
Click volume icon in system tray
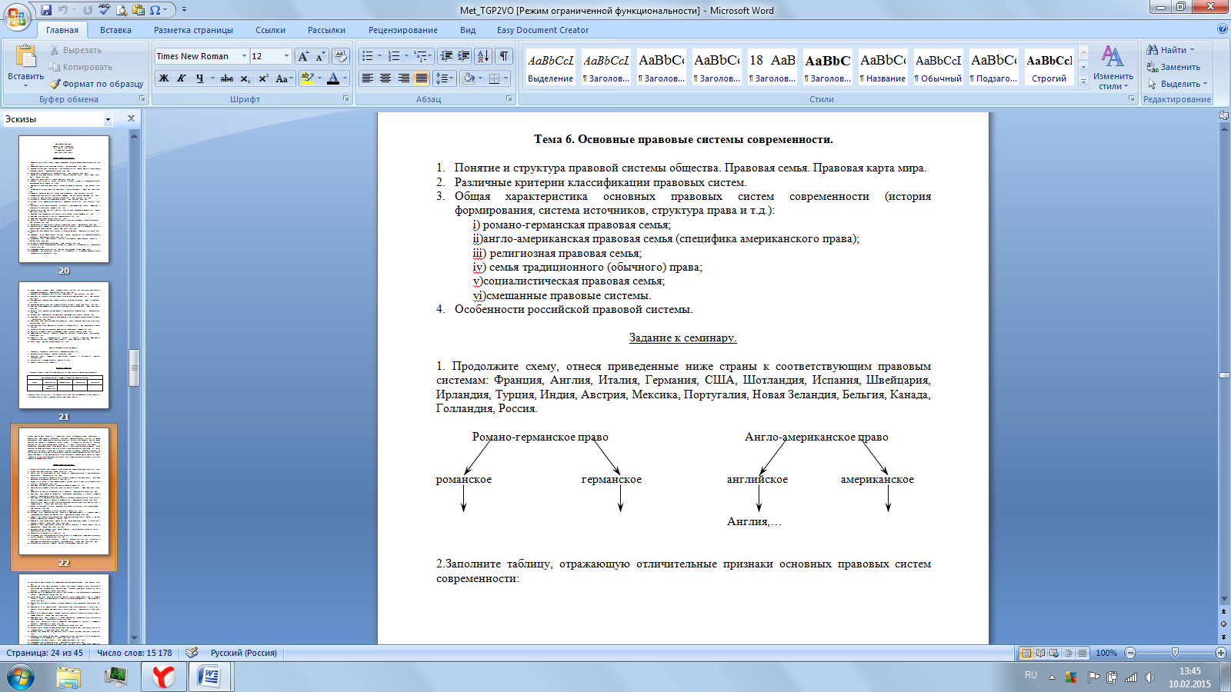tap(1149, 677)
